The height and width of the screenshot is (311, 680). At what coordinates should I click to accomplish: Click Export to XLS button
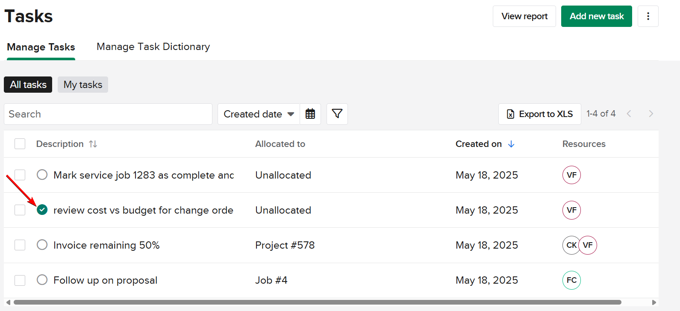coord(539,114)
